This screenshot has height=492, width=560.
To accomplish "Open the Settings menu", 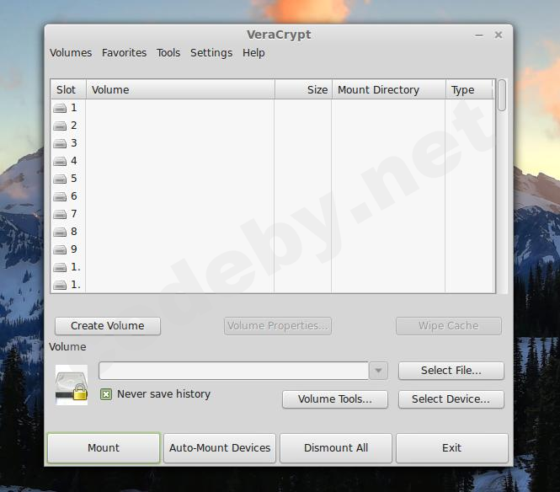I will (x=211, y=53).
